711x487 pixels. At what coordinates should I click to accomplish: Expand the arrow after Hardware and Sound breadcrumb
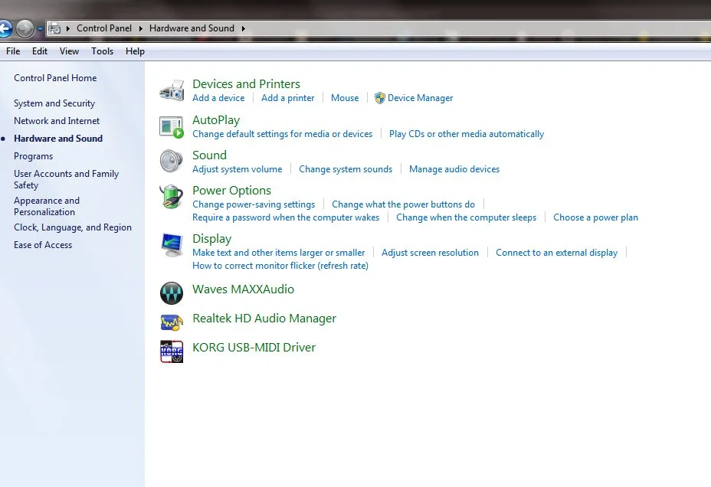coord(244,28)
